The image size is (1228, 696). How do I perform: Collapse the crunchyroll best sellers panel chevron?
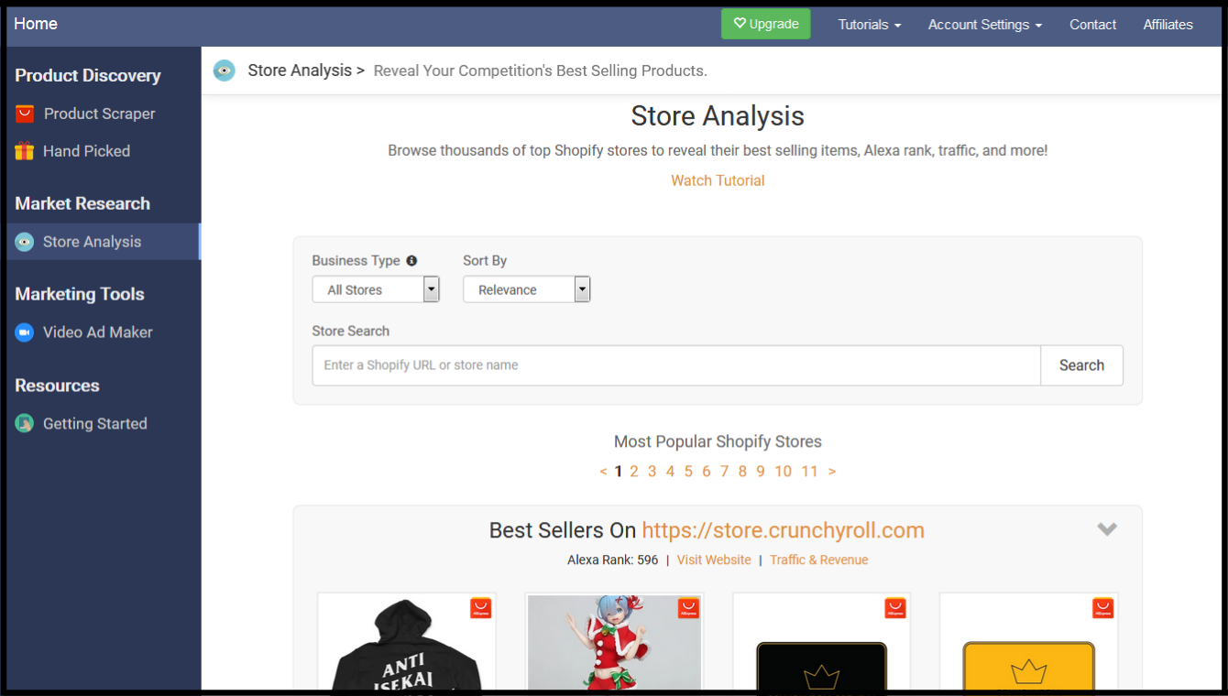pyautogui.click(x=1107, y=529)
